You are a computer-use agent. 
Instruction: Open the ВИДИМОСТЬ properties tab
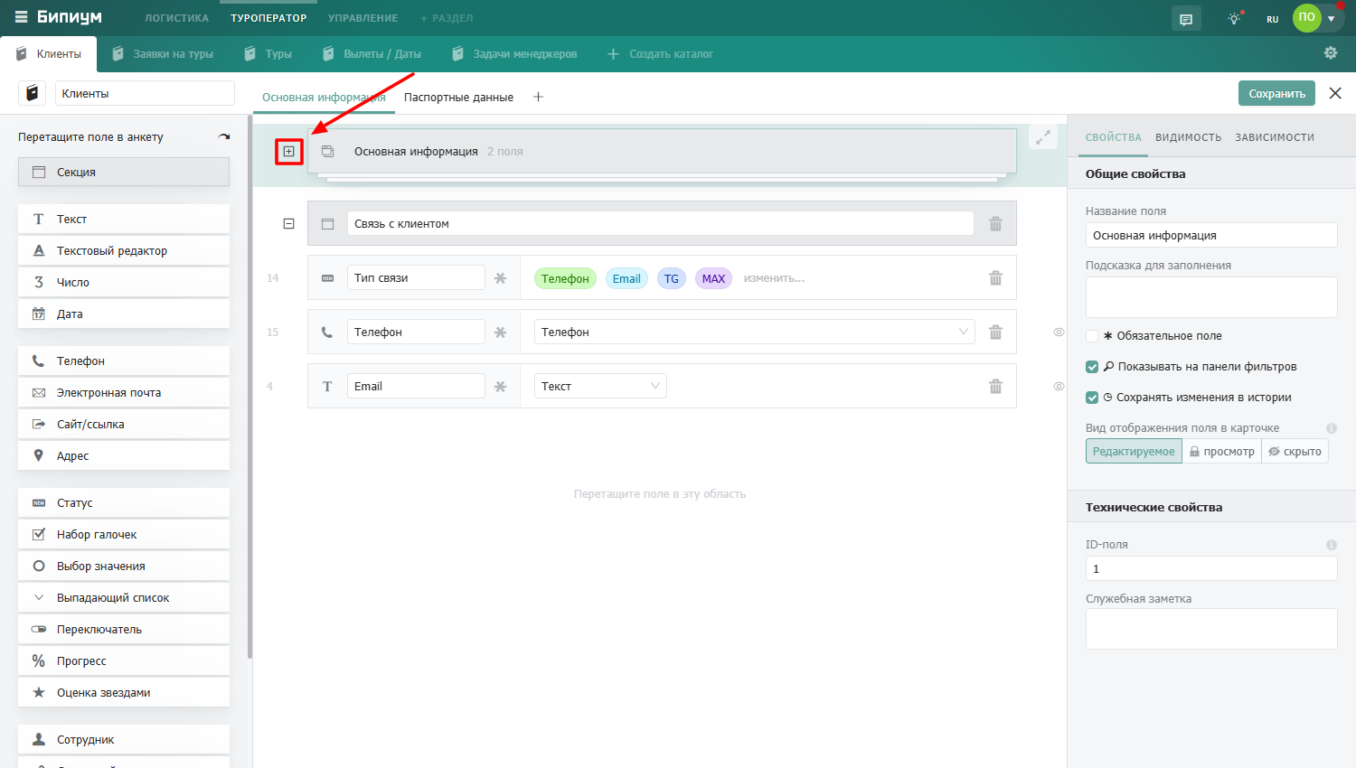pyautogui.click(x=1188, y=137)
